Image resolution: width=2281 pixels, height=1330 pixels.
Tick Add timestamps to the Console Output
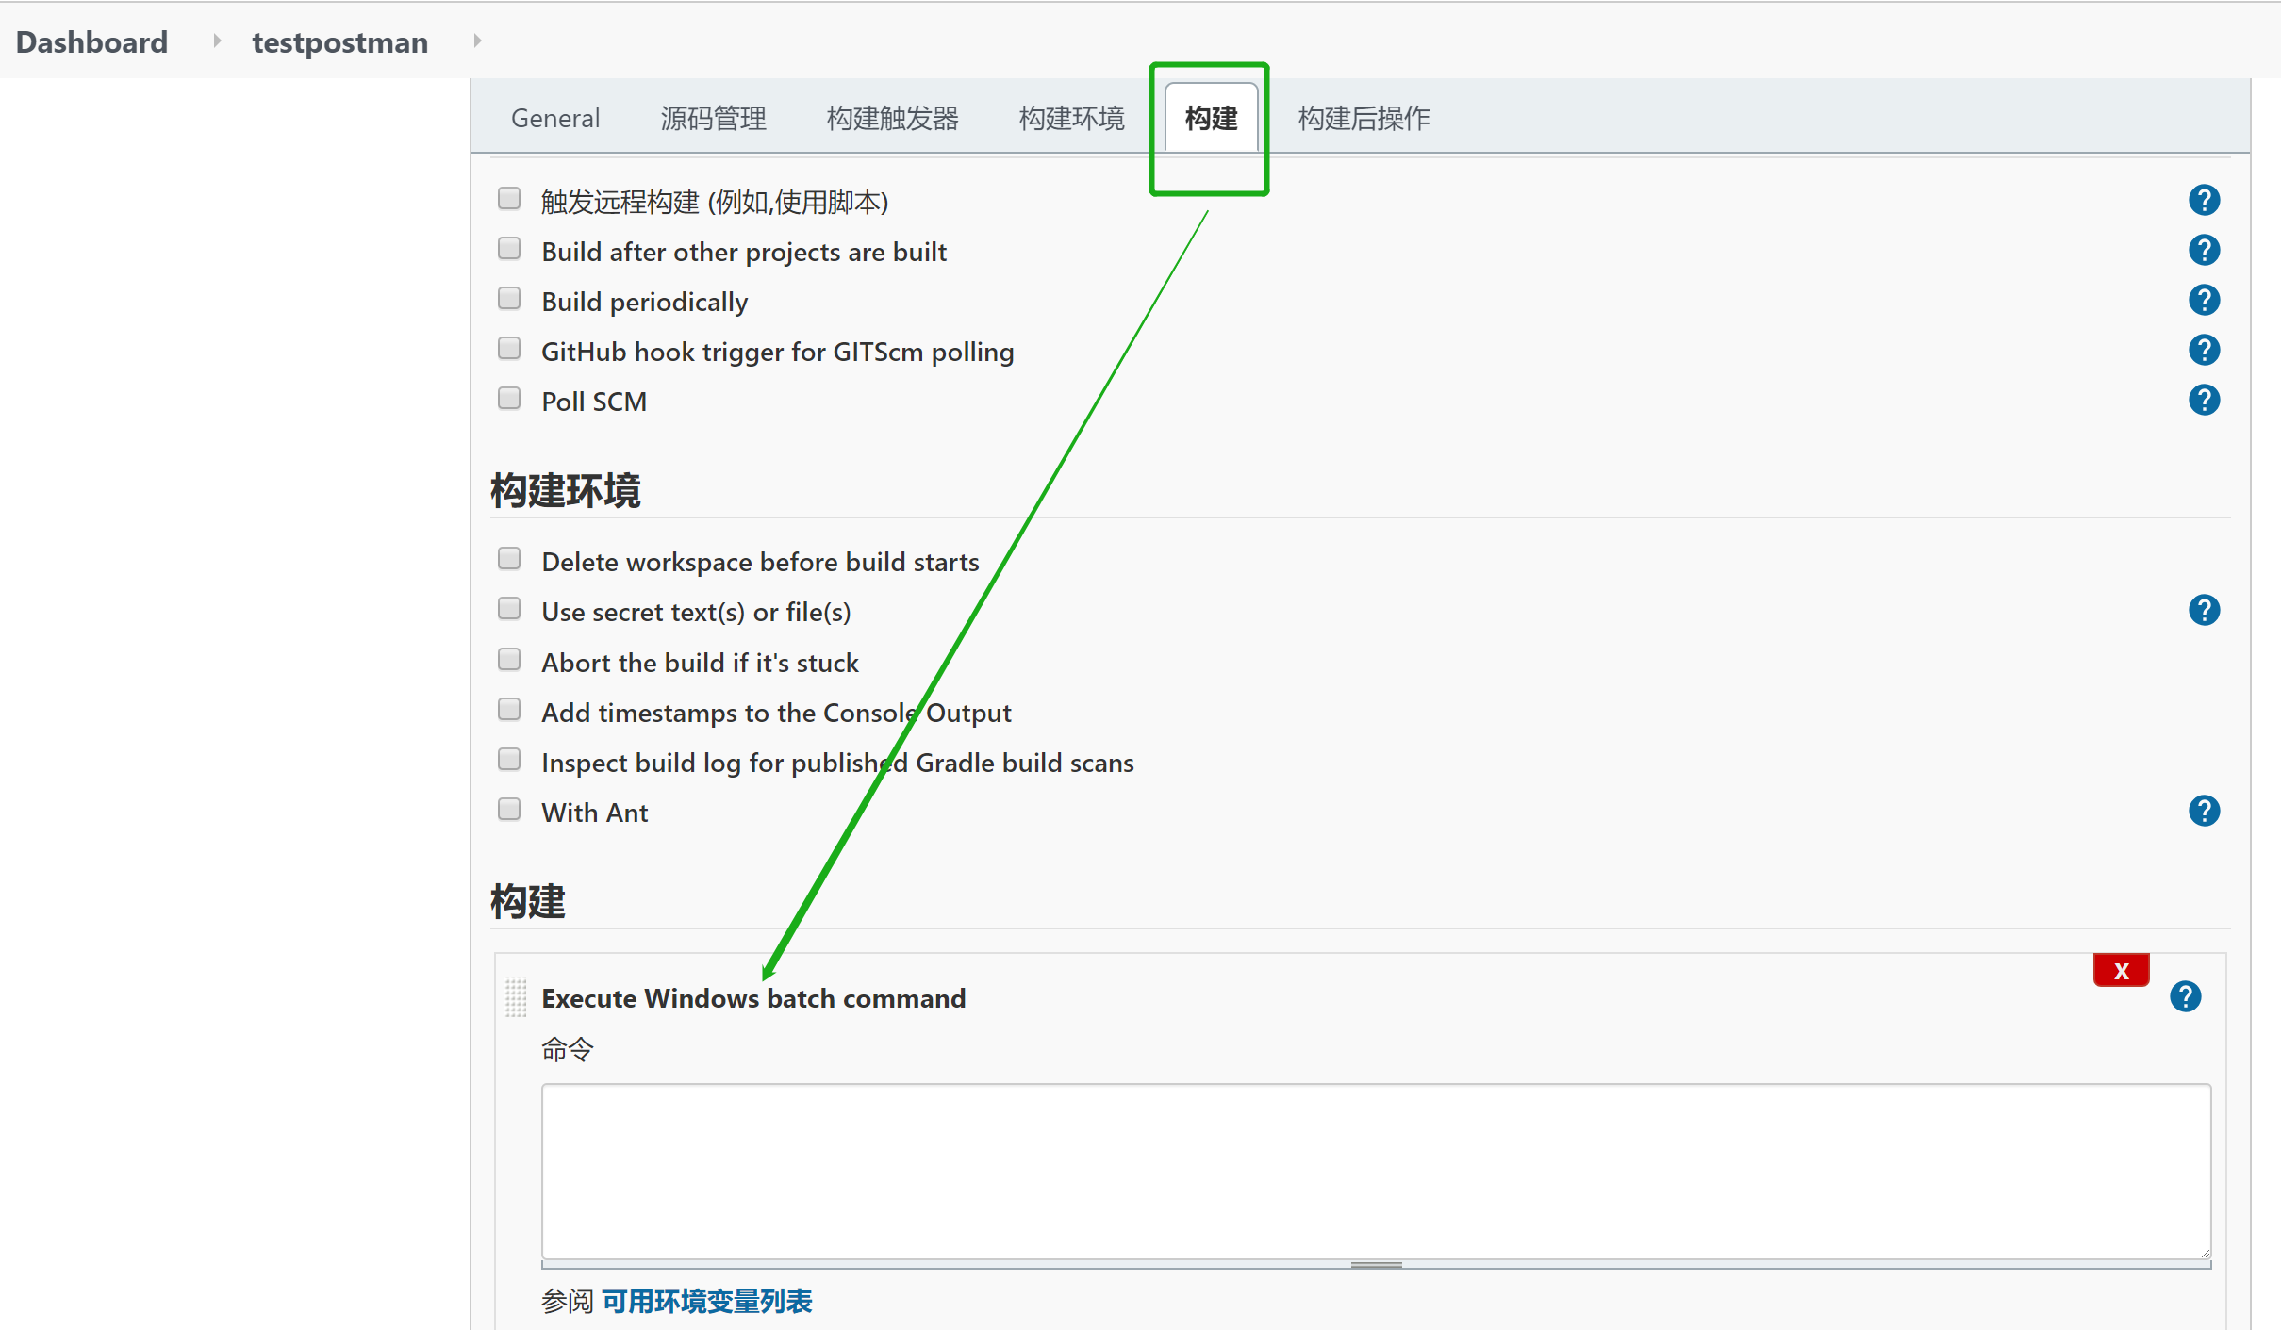(x=509, y=710)
